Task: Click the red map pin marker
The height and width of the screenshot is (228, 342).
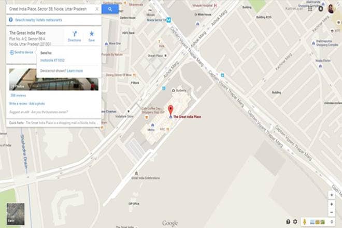Action: (170, 110)
